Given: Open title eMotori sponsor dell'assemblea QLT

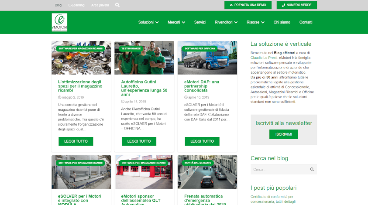Looking at the screenshot, I should tap(141, 200).
